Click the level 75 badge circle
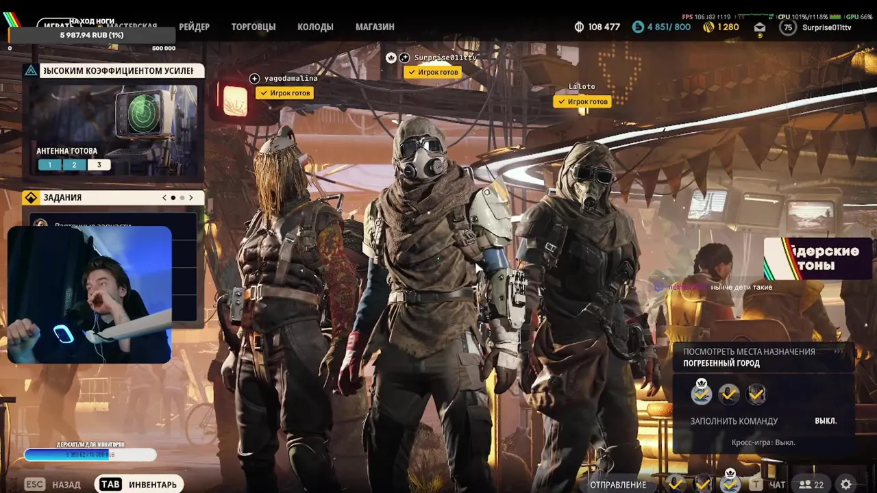The image size is (877, 493). (x=788, y=27)
